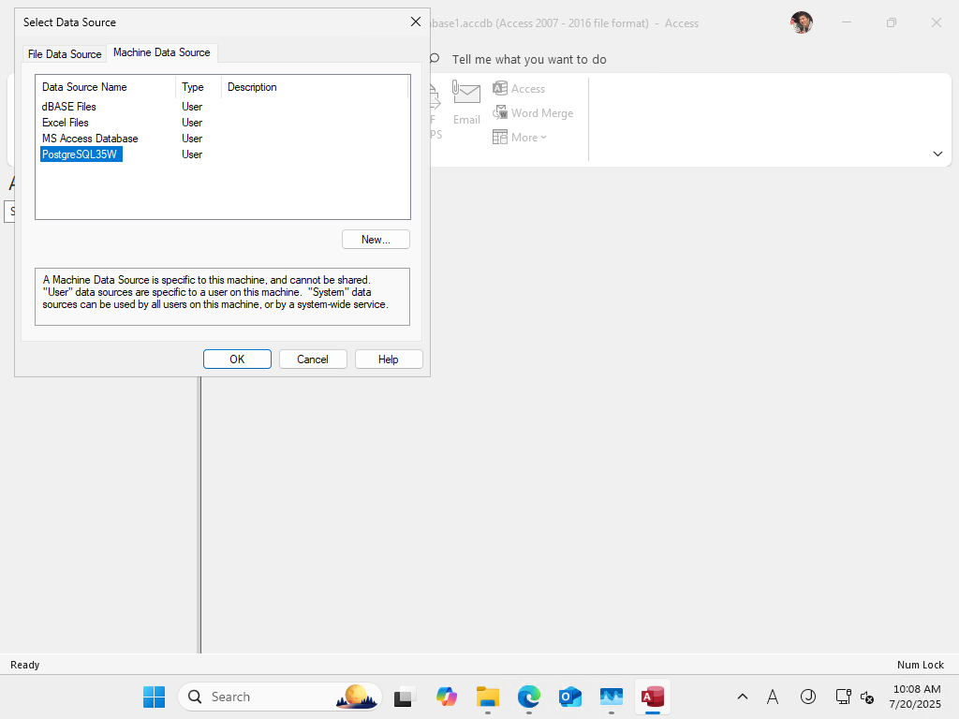Image resolution: width=959 pixels, height=719 pixels.
Task: Click User type of Excel Files row
Action: [192, 123]
